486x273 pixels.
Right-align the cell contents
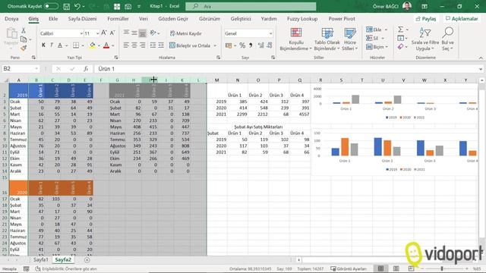click(x=142, y=45)
